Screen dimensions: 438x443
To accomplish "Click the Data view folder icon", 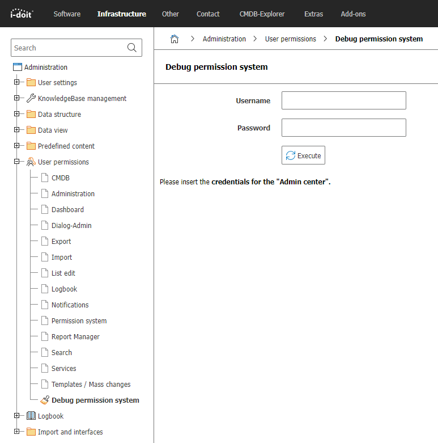I will pos(31,130).
